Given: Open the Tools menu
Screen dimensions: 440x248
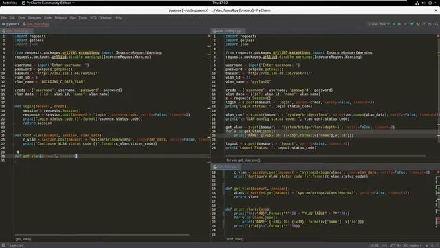Looking at the screenshot, I should 82,17.
